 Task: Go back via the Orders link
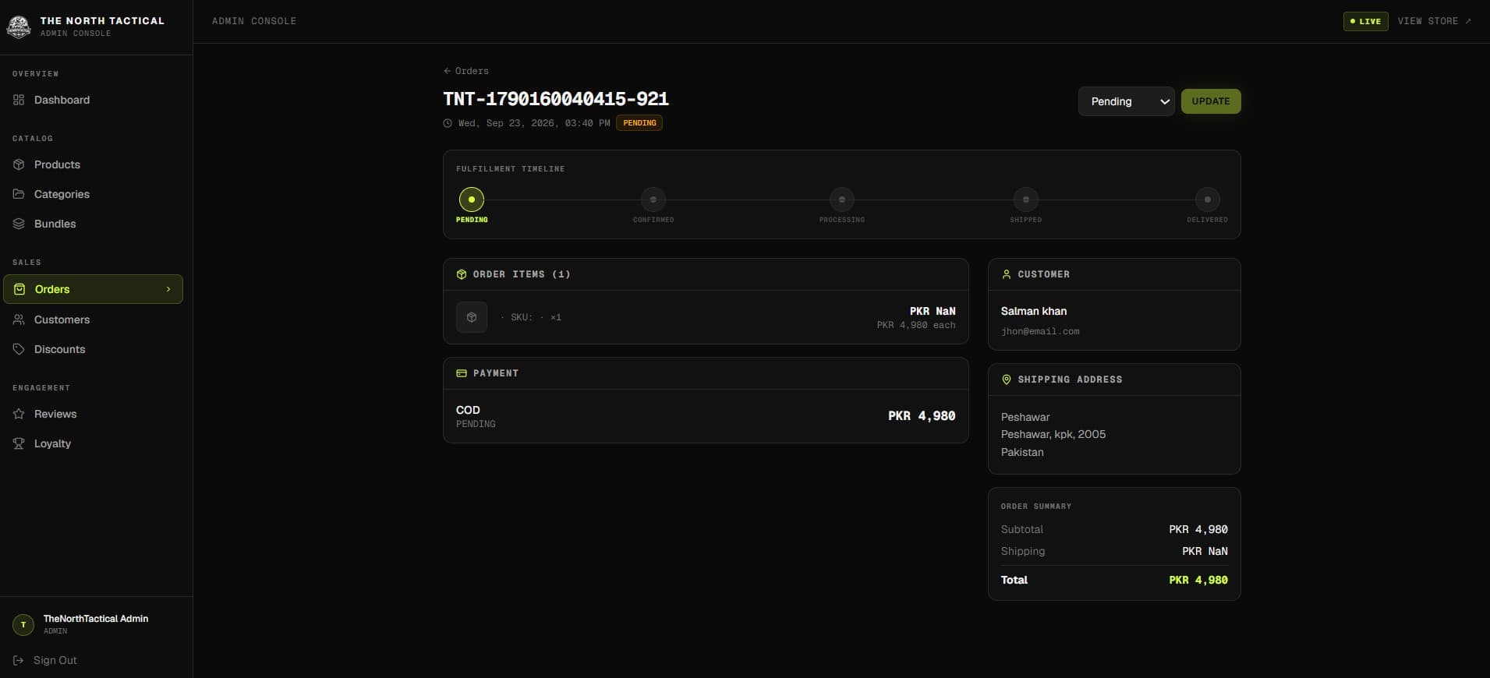pyautogui.click(x=466, y=71)
